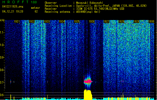Click the tall yellow signal-power block below the echo
Screen dimensions: 157x100
click(x=88, y=94)
